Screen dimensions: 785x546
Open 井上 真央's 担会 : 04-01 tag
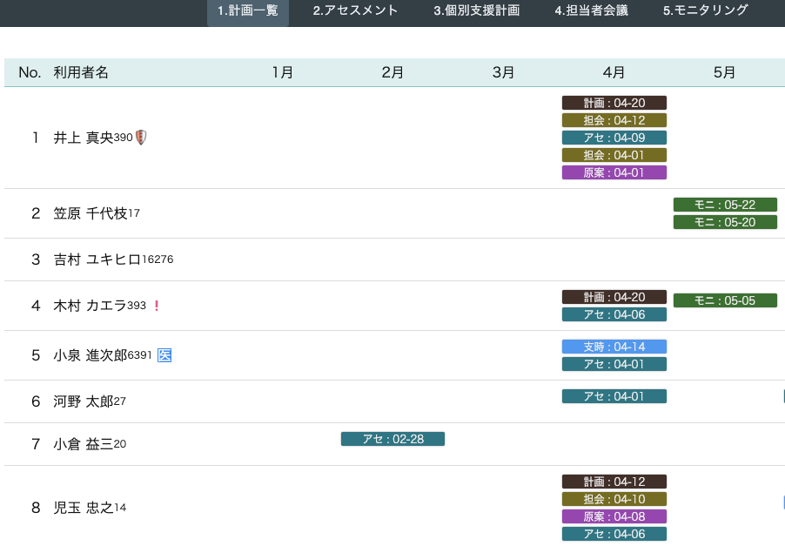tap(614, 155)
